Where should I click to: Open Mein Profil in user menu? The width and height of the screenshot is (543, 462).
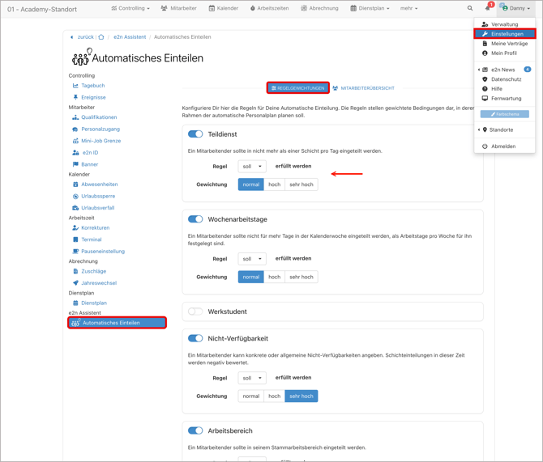[500, 53]
